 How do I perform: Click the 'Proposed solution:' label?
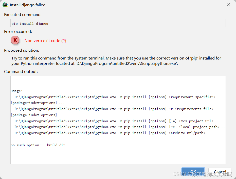click(22, 50)
